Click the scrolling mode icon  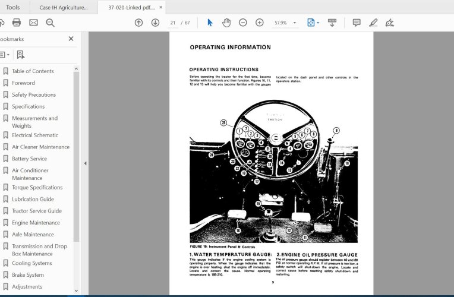coord(332,23)
